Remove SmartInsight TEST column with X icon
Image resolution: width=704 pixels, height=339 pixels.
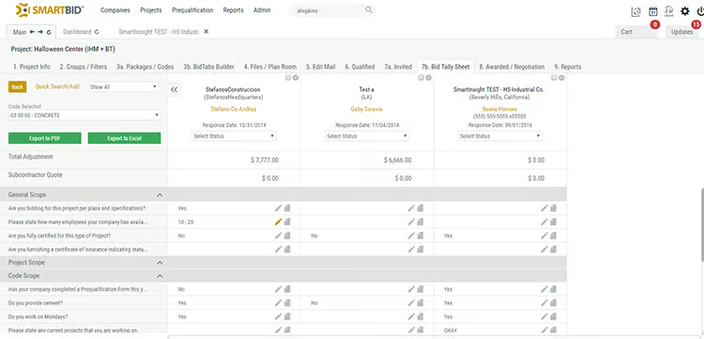coord(561,78)
